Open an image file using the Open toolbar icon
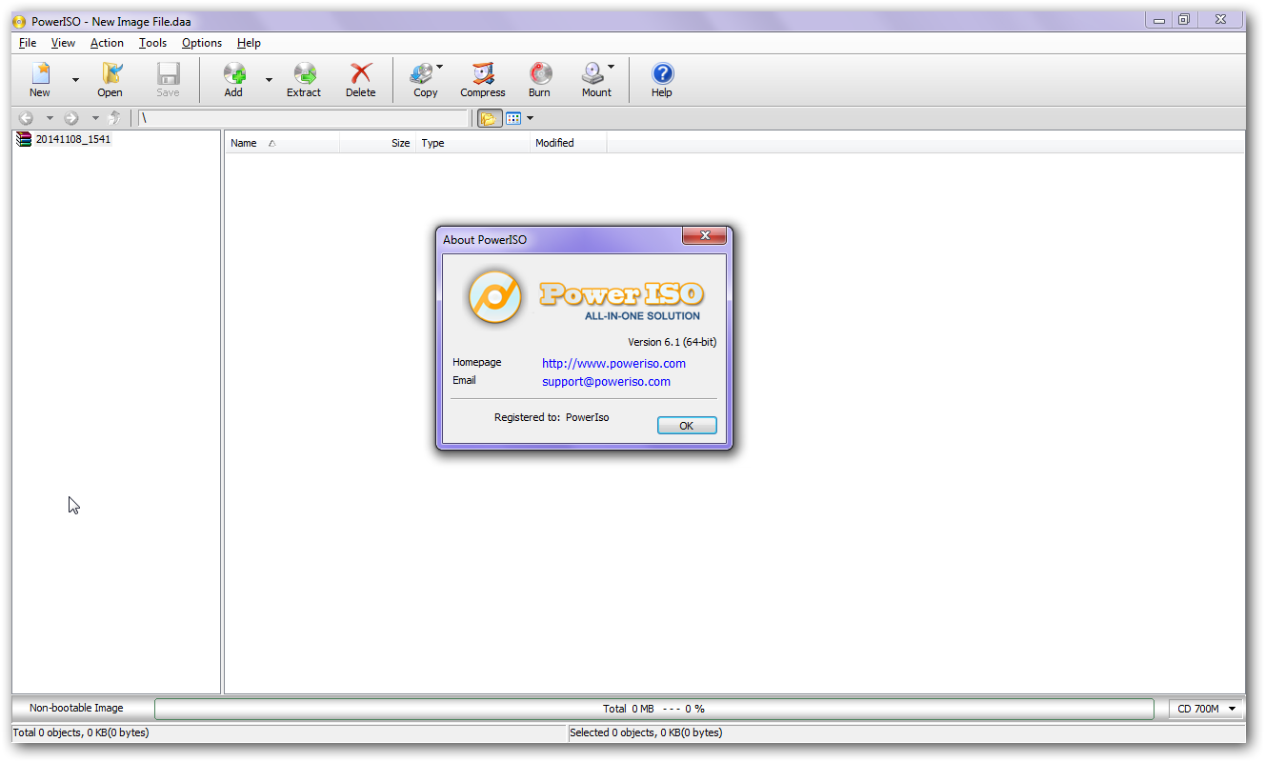Viewport: 1265px width, 762px height. (110, 74)
